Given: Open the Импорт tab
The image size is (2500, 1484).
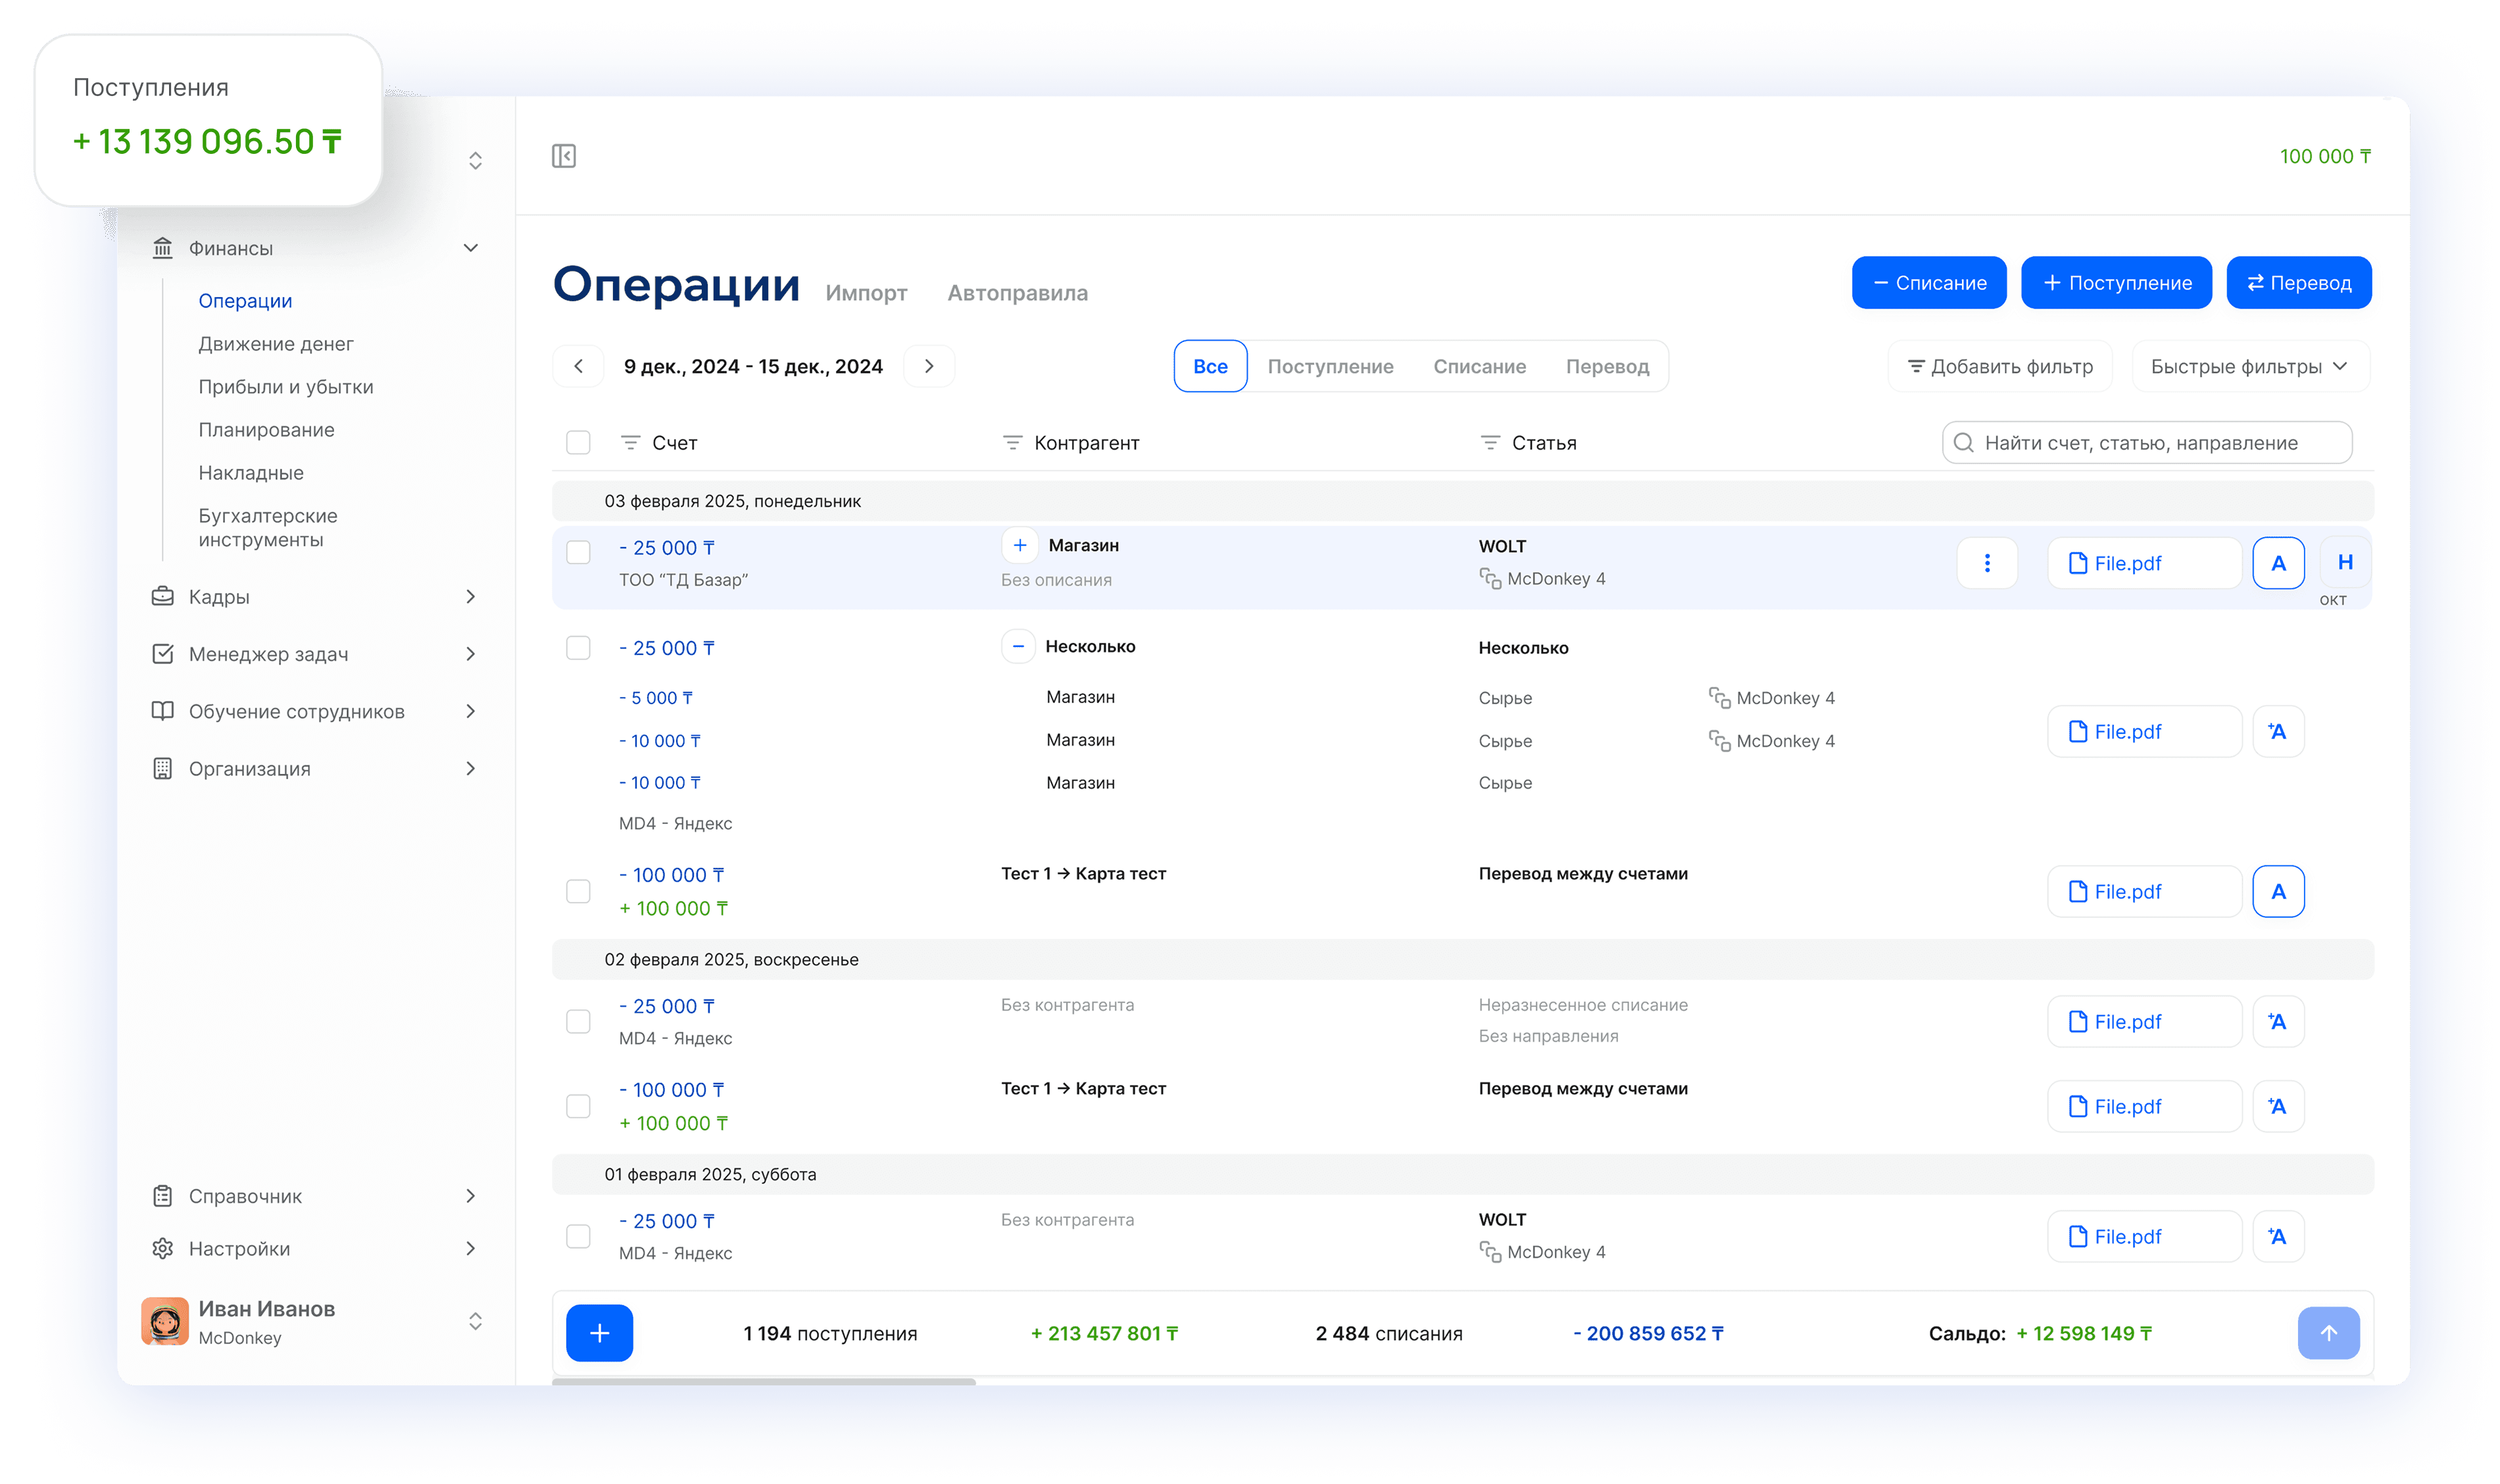Looking at the screenshot, I should click(x=866, y=292).
